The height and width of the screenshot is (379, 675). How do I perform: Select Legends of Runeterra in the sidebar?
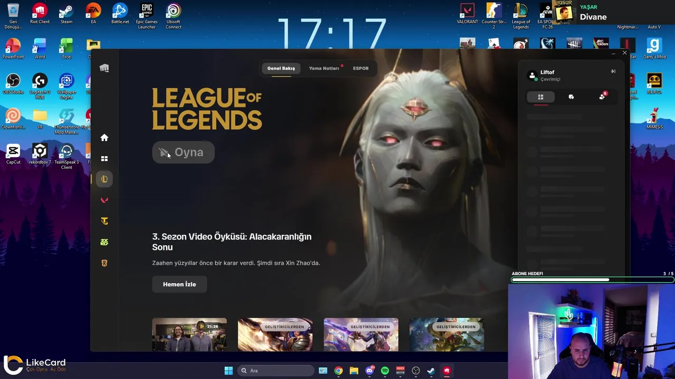104,263
